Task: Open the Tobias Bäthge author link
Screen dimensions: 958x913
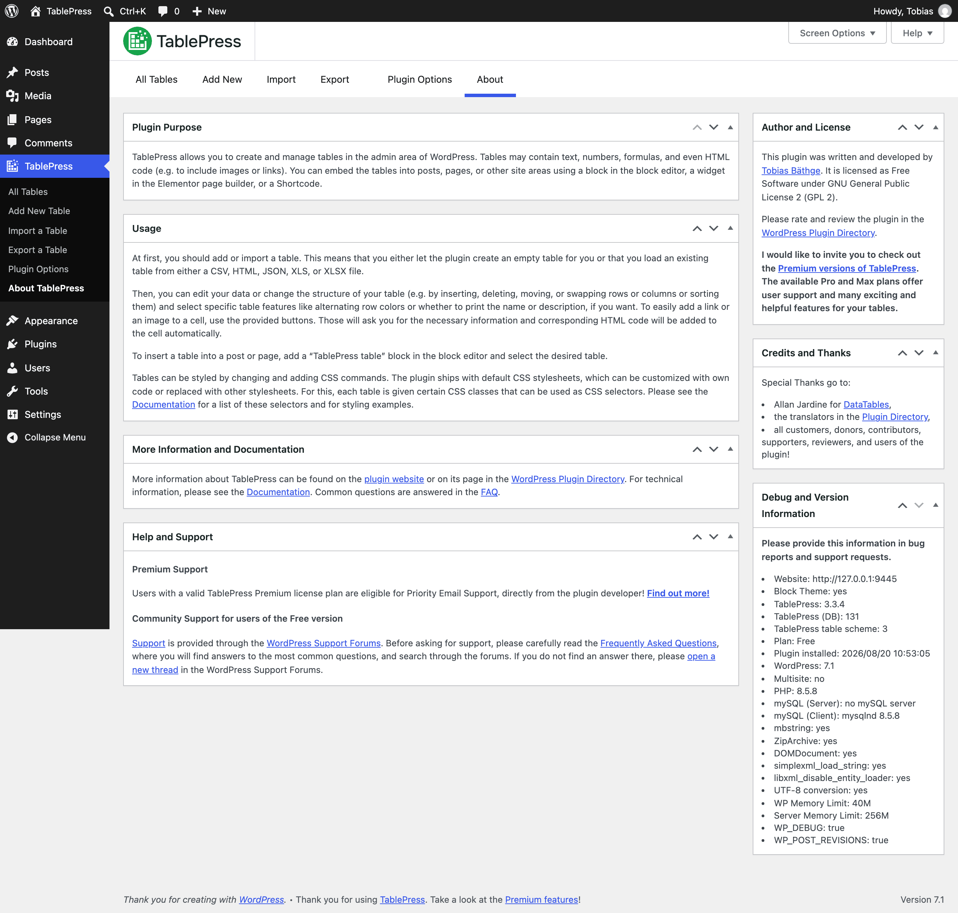Action: click(x=791, y=170)
